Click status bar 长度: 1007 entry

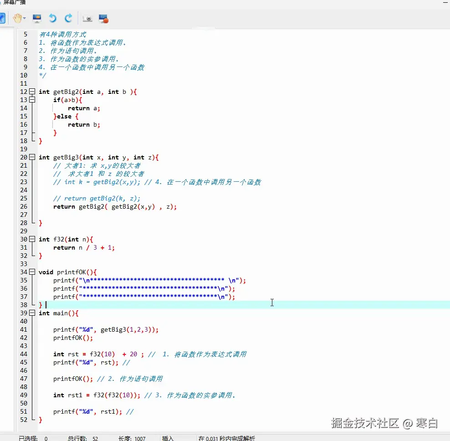(132, 438)
